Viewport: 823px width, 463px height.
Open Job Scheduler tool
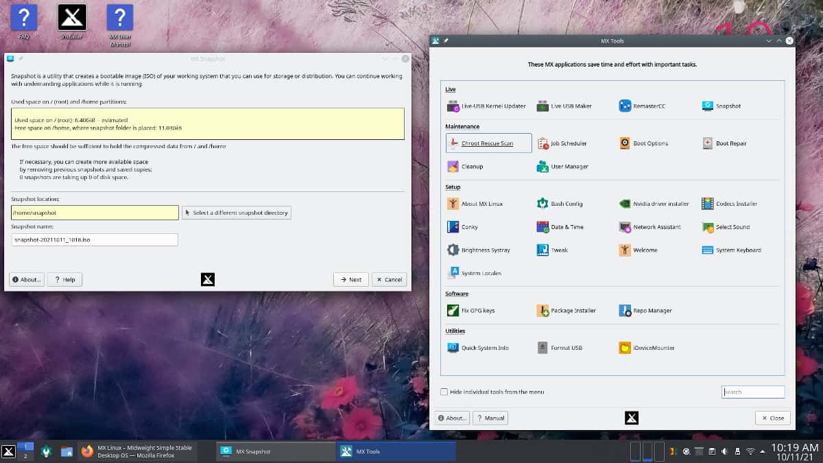[562, 143]
